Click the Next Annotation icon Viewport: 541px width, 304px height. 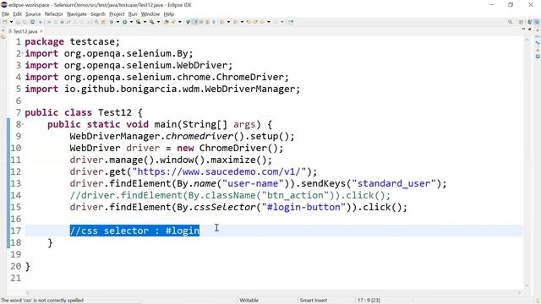coord(221,22)
